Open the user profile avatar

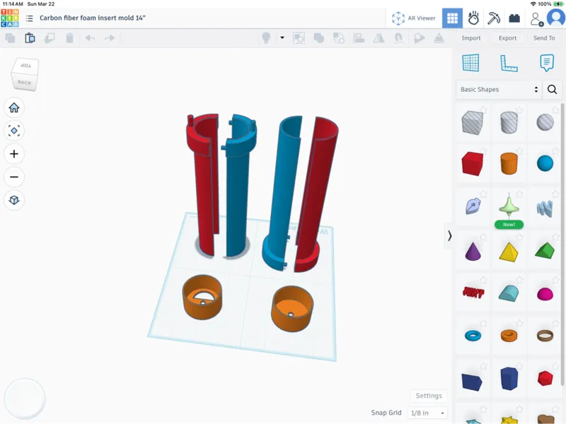pyautogui.click(x=556, y=18)
